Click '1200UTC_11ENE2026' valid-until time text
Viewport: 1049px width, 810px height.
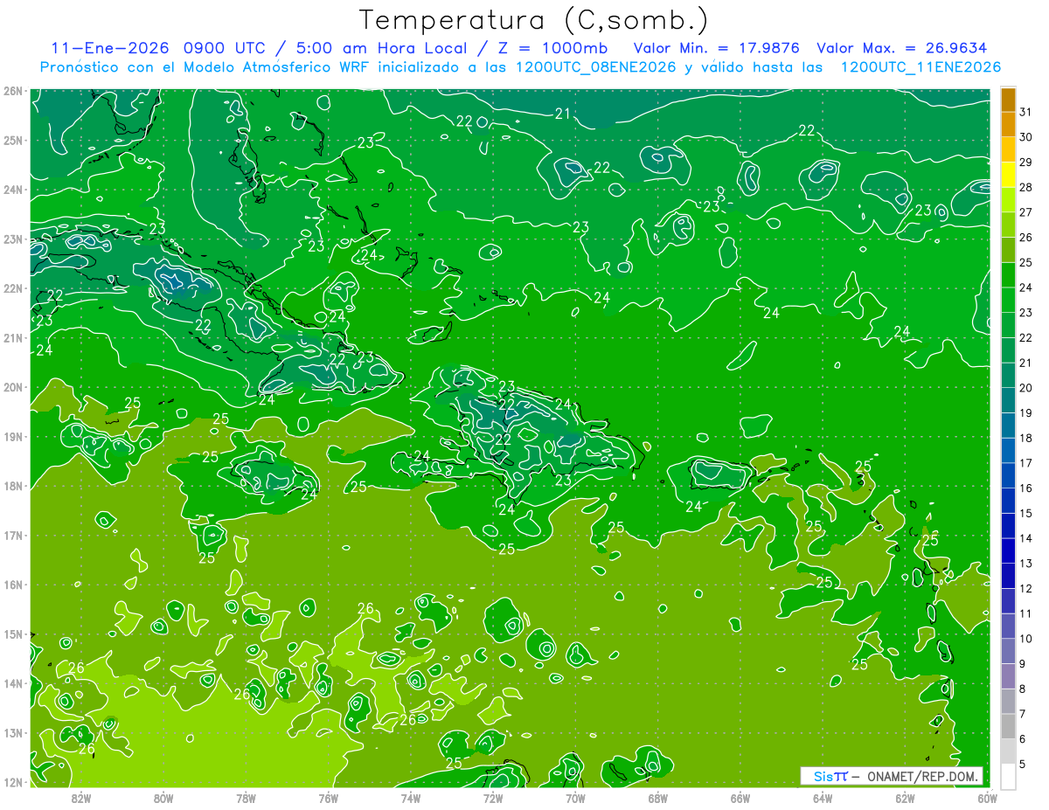(920, 67)
